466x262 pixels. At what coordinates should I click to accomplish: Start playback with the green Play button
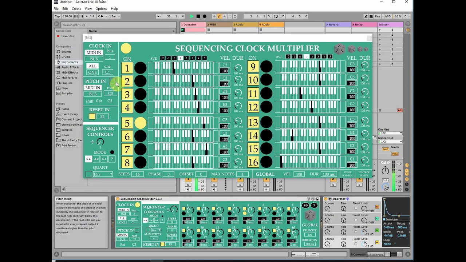191,16
